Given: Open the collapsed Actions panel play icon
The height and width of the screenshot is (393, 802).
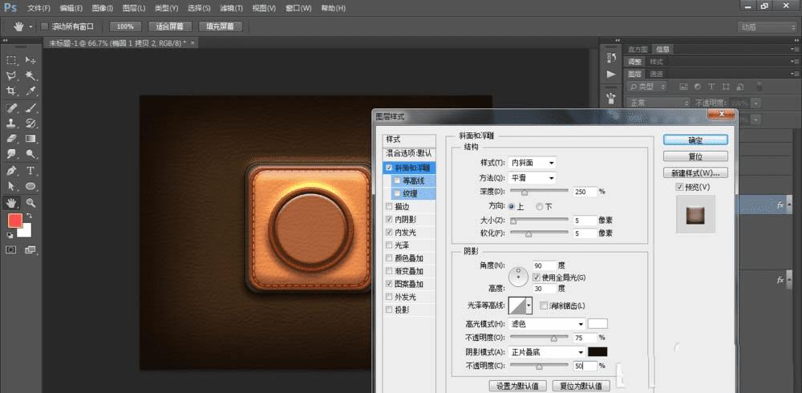Looking at the screenshot, I should (610, 75).
